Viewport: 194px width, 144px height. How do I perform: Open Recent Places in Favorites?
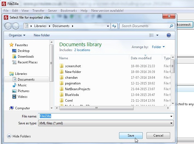25,62
